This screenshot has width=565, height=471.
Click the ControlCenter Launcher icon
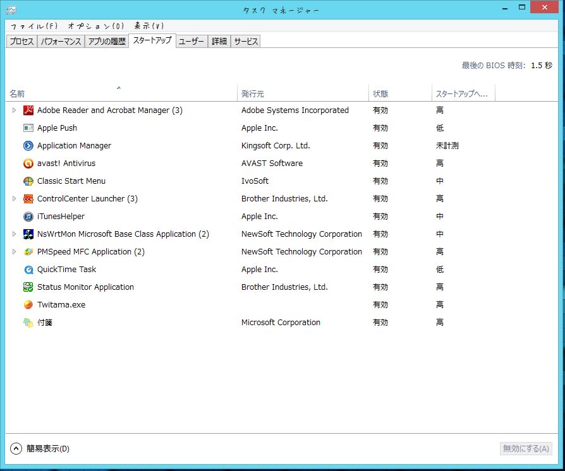coord(28,198)
